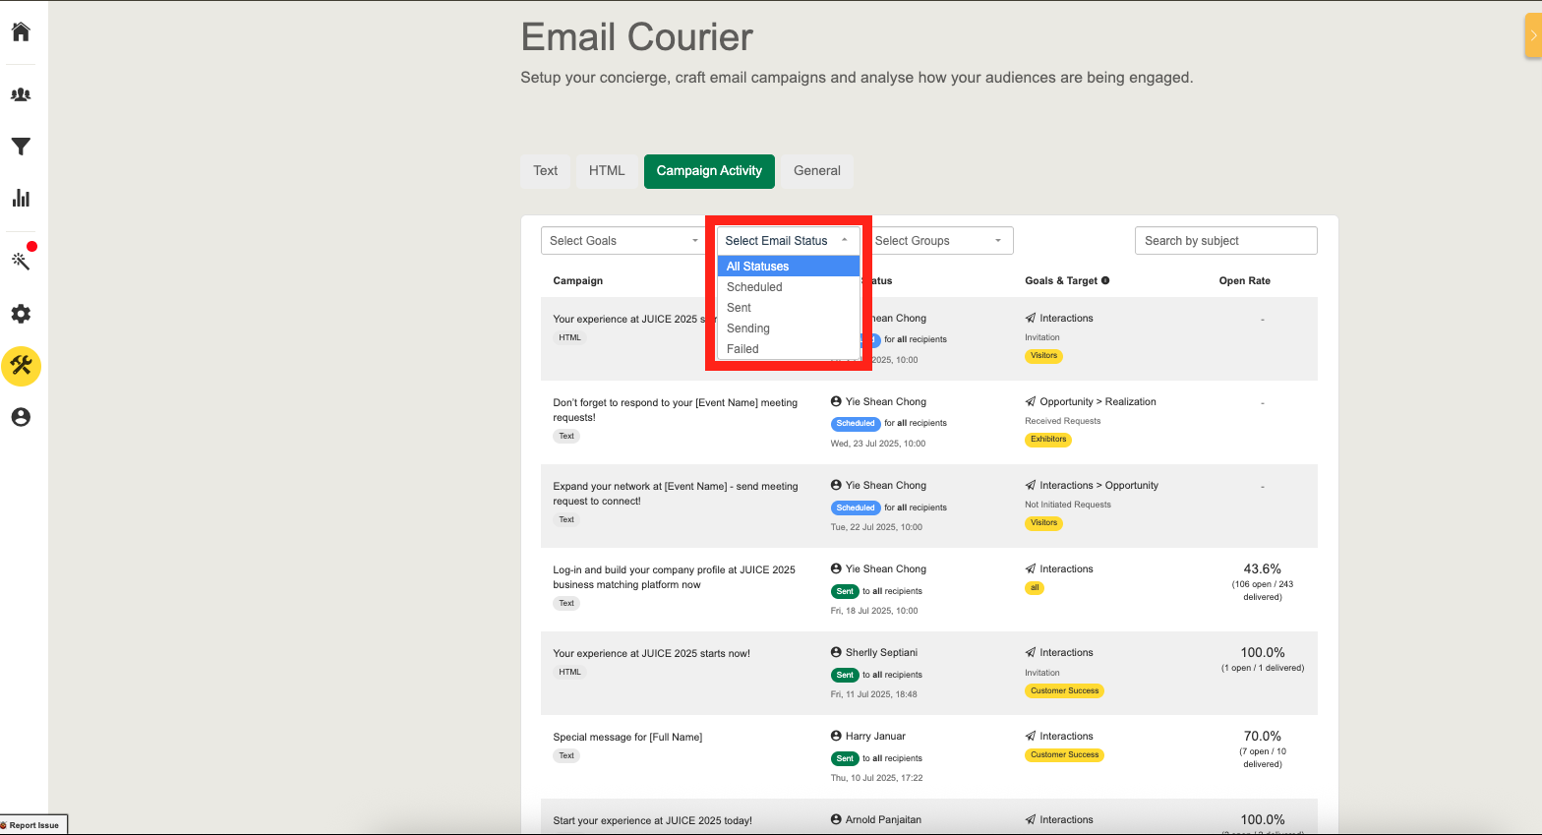Click paper plane icon beside Opportunity > Realization
Image resolution: width=1542 pixels, height=835 pixels.
coord(1030,401)
